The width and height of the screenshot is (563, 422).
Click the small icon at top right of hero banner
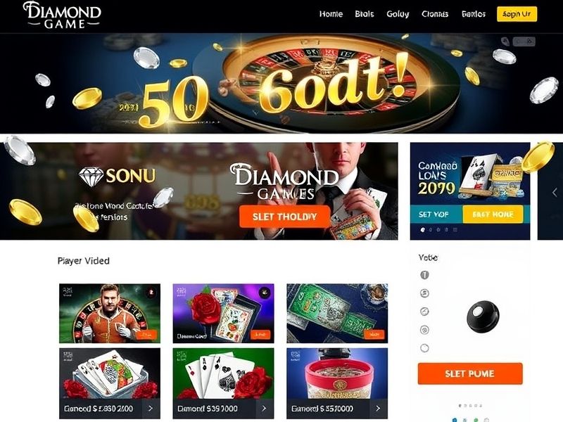pos(505,41)
